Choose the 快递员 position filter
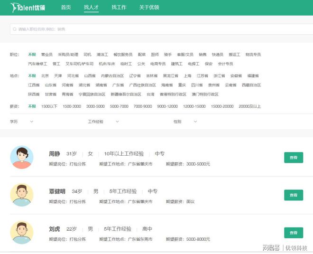Image resolution: width=313 pixels, height=254 pixels. (218, 54)
